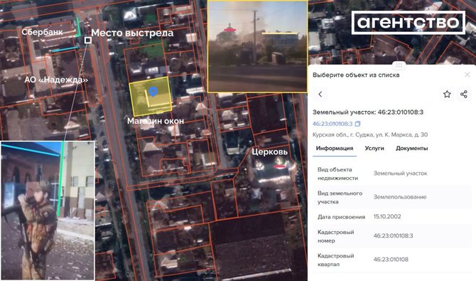This screenshot has width=476, height=281.
Task: Click the Кадастровый квартал value 46:23:010108
Action: pos(391,260)
